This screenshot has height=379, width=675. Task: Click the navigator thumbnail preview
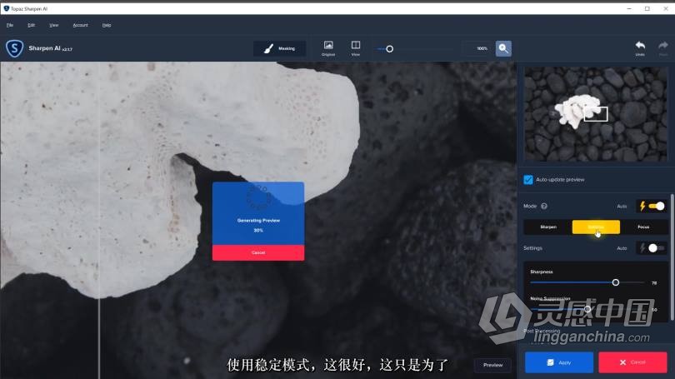pyautogui.click(x=596, y=114)
